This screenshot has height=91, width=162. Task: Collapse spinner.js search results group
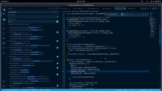(8, 57)
